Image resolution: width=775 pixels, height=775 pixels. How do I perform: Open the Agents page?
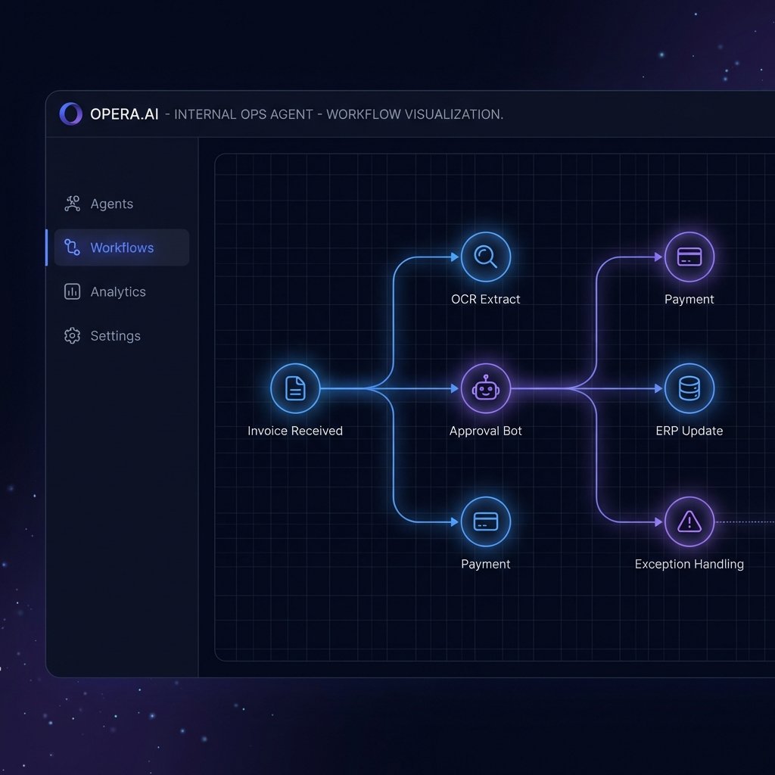[111, 203]
